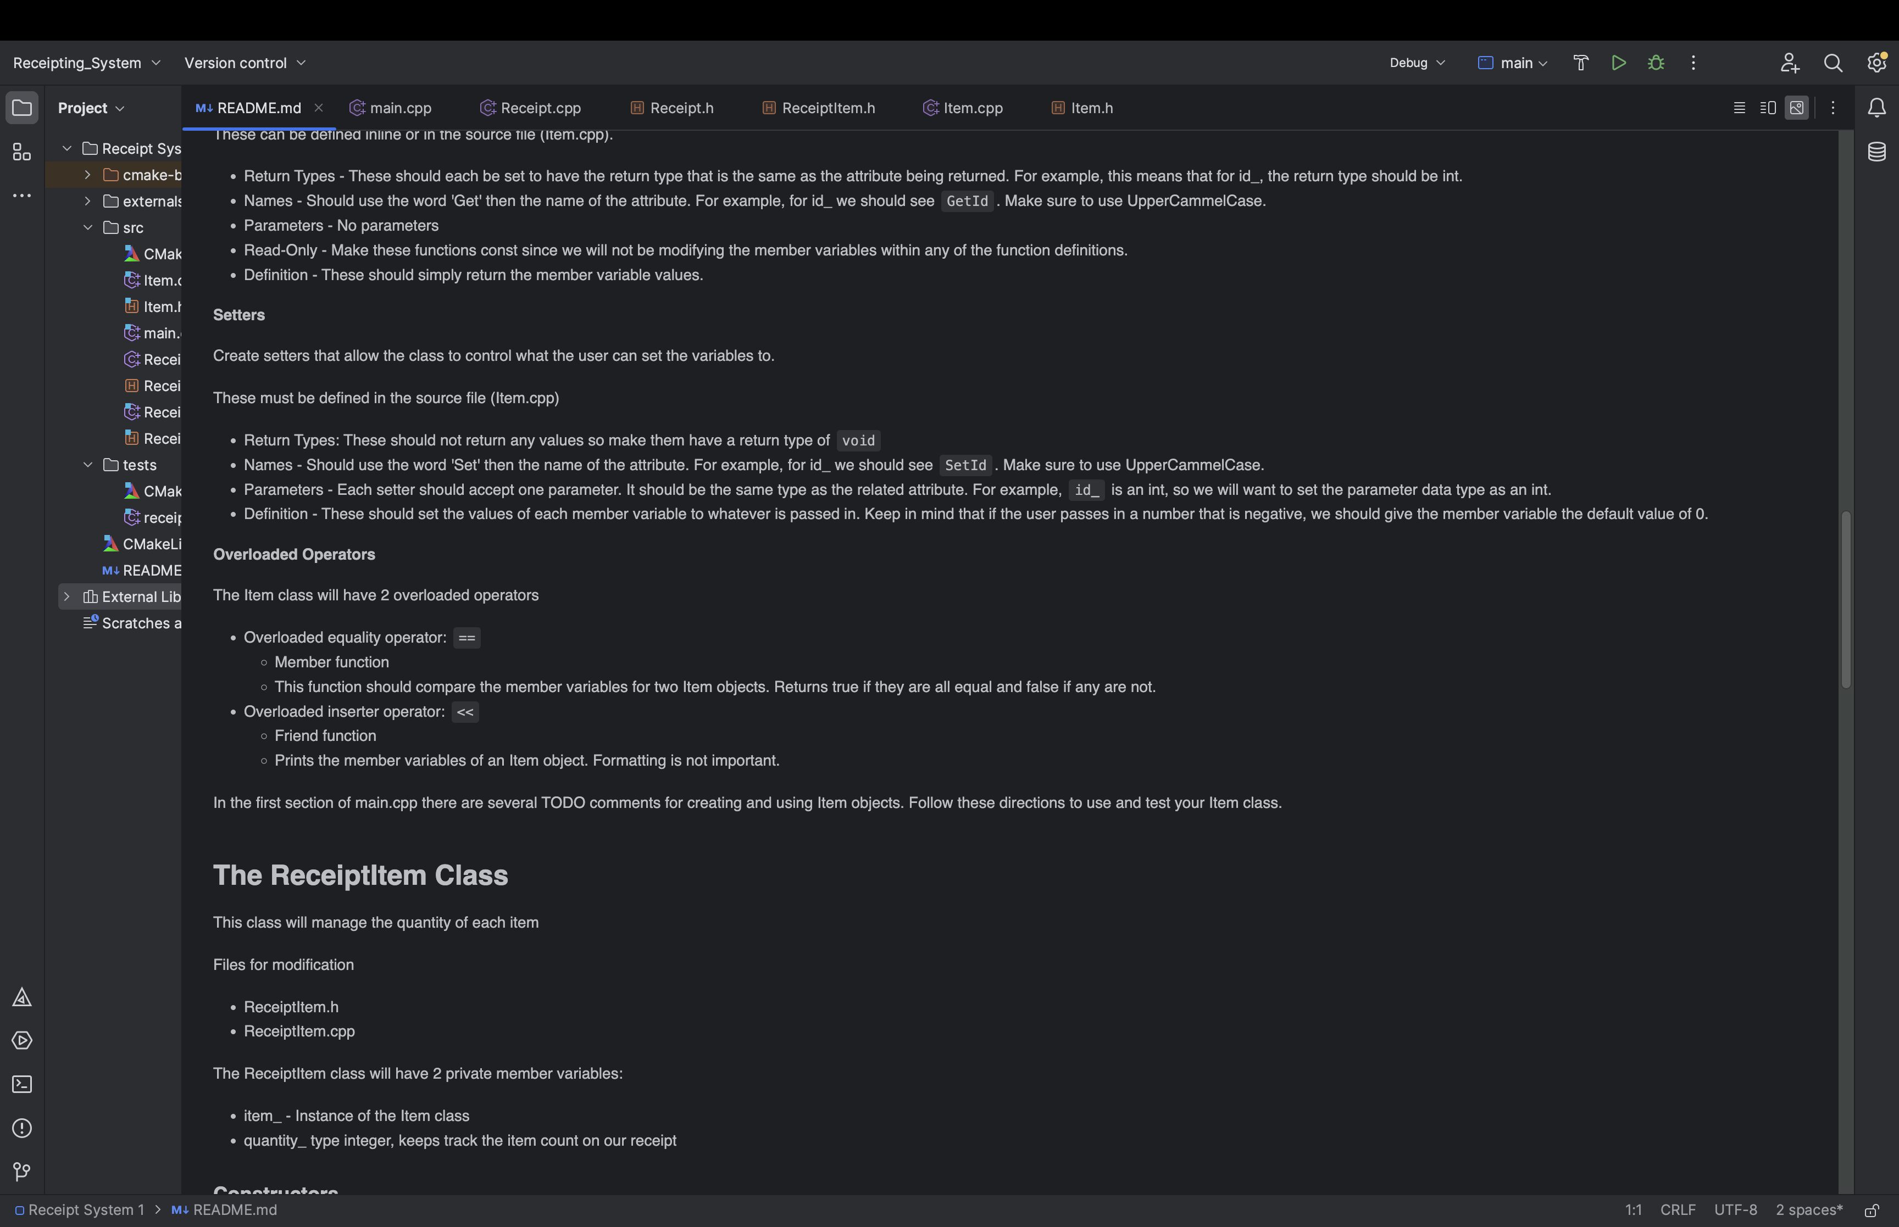Open the Git tool window icon
This screenshot has width=1899, height=1227.
coord(21,1171)
